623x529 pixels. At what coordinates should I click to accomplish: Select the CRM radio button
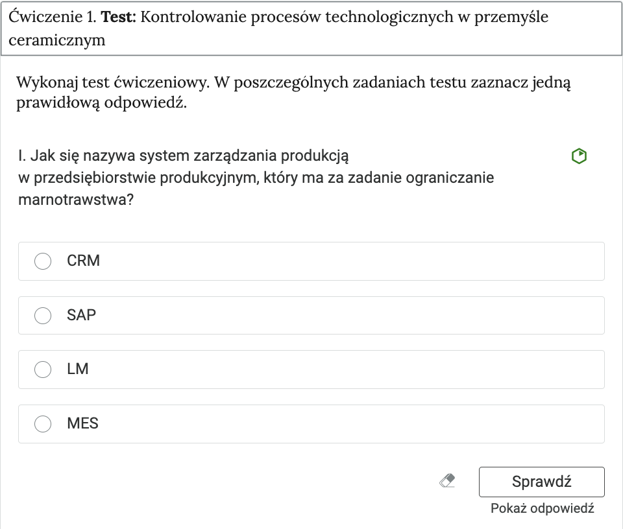coord(43,261)
